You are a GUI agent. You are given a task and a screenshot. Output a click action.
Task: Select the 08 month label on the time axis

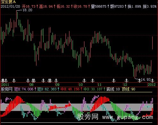(x=31, y=85)
